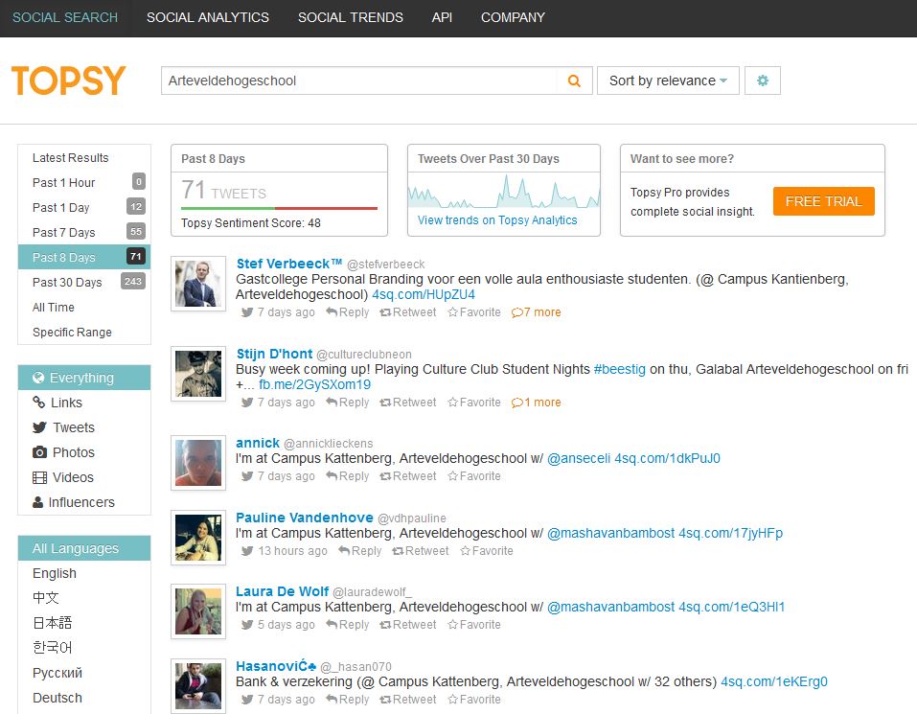Filter results by Deutsch language
The height and width of the screenshot is (714, 917).
point(57,698)
